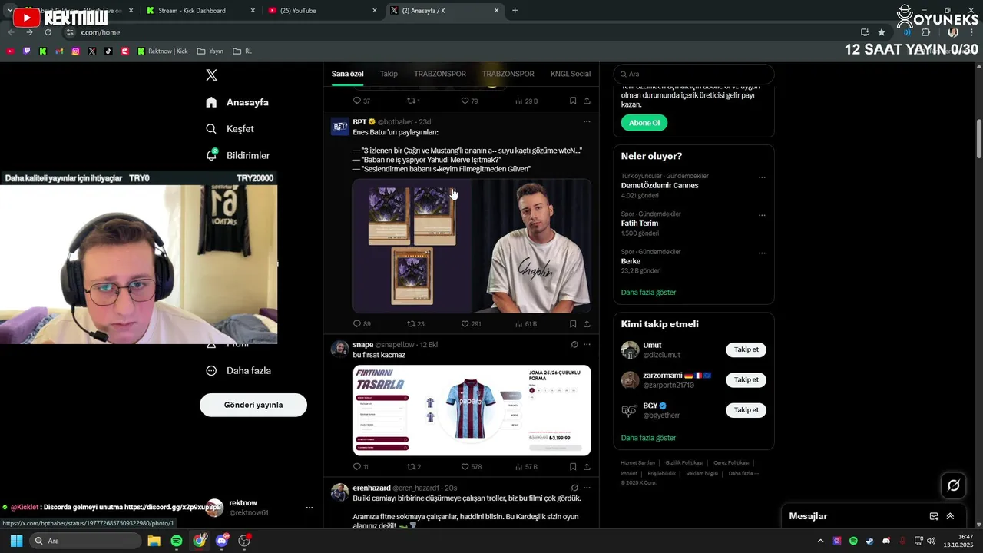Screen dimensions: 983x553
Task: Switch to the (25) YouTube browser tab
Action: tap(322, 11)
